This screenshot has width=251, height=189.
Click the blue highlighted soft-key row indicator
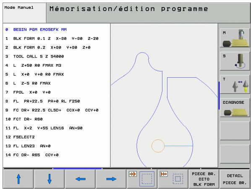[x=77, y=168]
